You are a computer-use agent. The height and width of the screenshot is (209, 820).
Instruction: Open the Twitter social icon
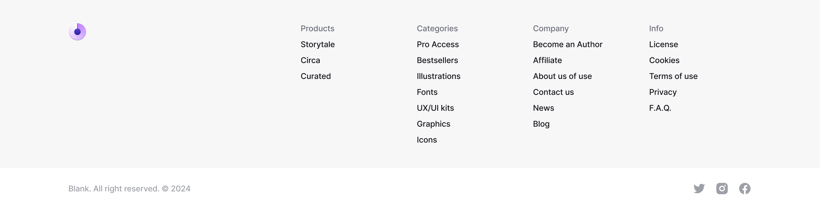(699, 188)
